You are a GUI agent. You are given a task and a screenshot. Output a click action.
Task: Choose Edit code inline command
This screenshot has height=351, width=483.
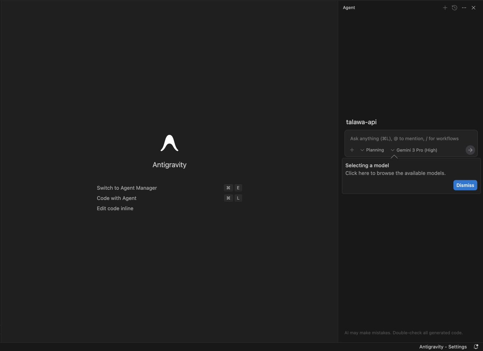pyautogui.click(x=115, y=208)
